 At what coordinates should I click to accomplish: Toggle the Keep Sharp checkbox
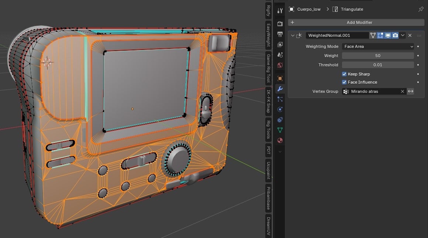344,74
